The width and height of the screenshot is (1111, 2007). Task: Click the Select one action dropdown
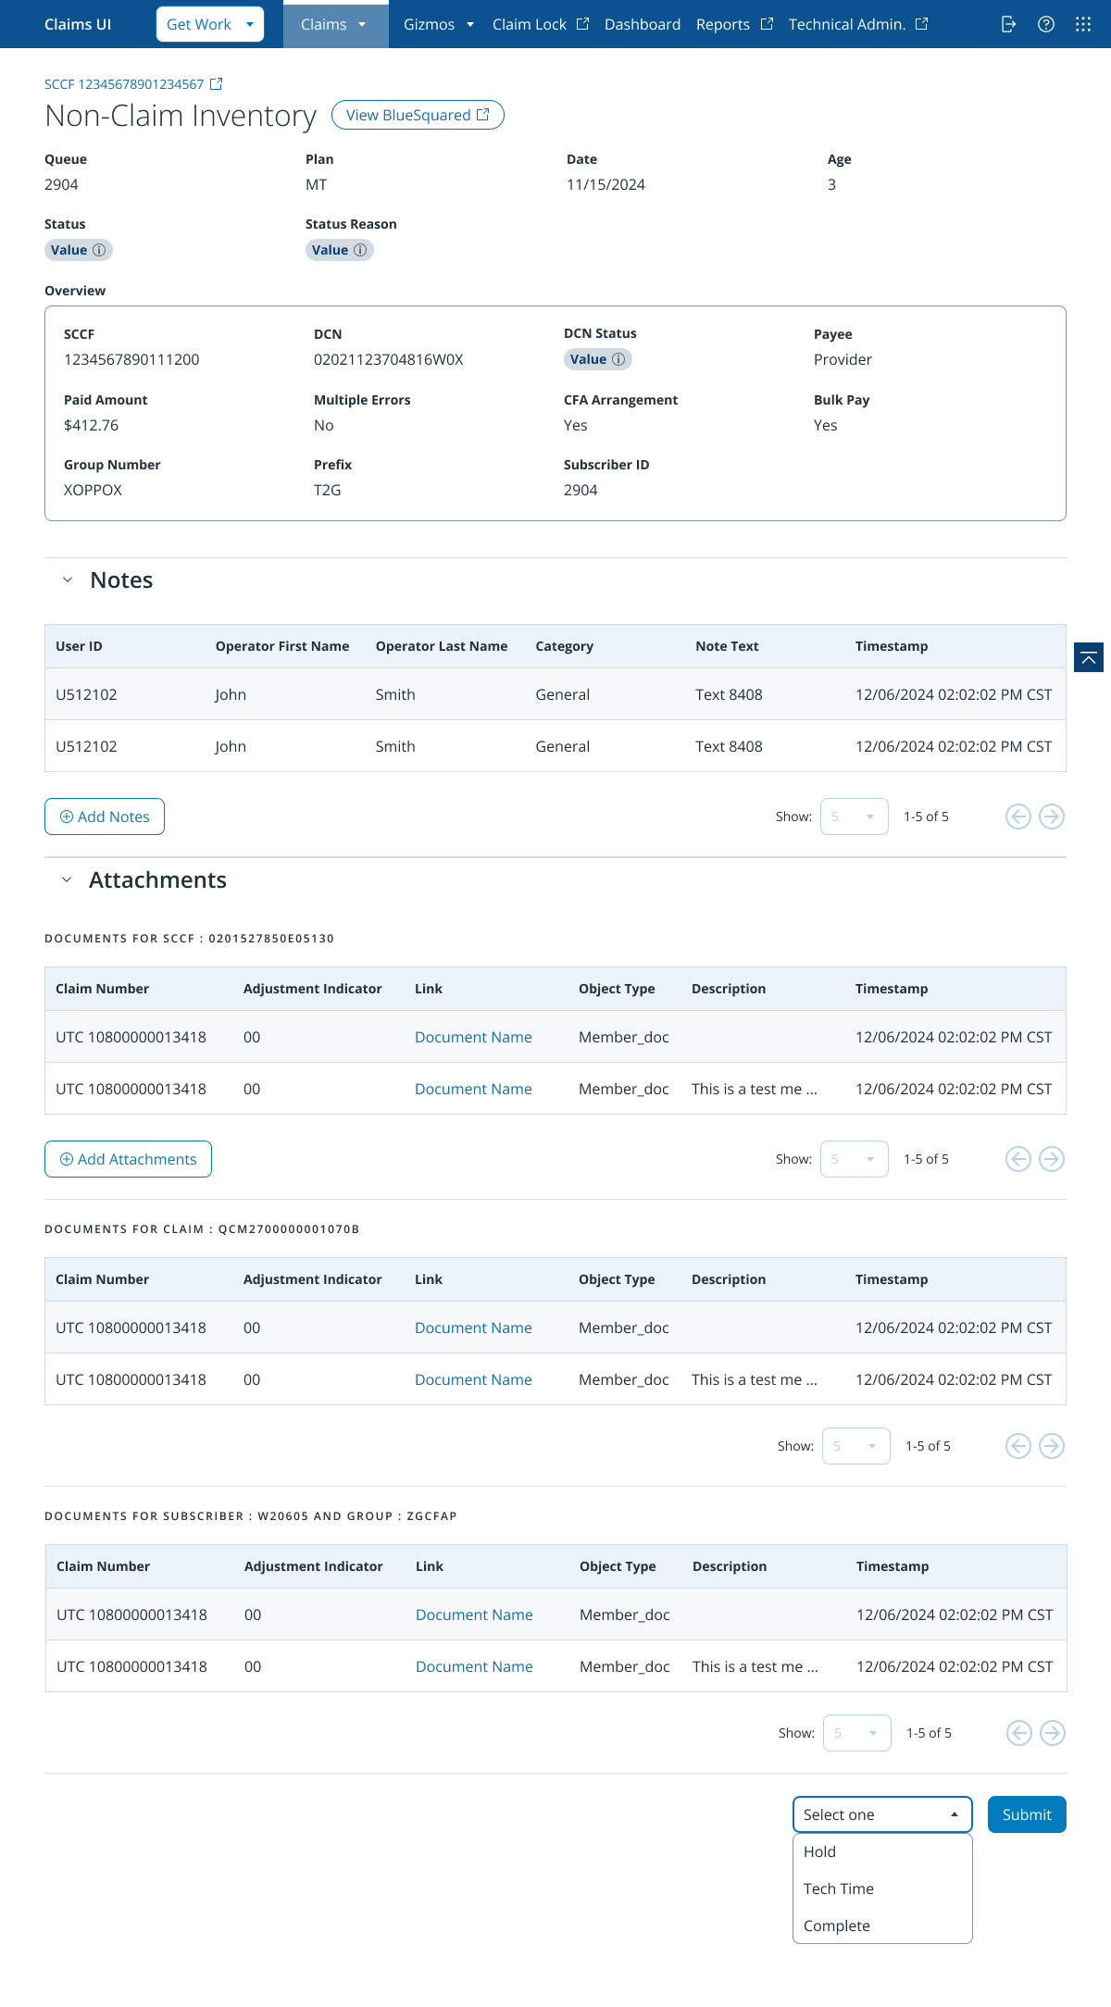click(x=882, y=1814)
